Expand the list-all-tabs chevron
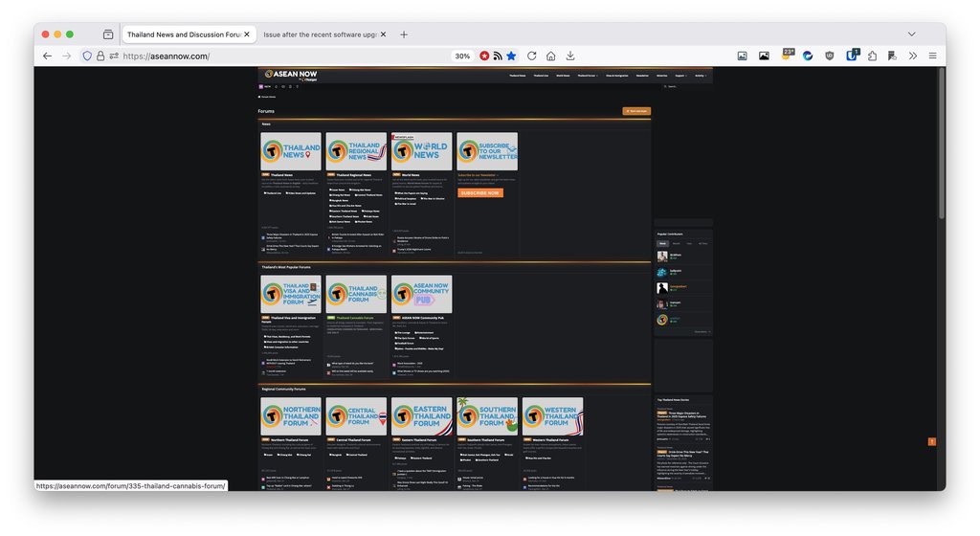This screenshot has height=536, width=980. pos(911,34)
